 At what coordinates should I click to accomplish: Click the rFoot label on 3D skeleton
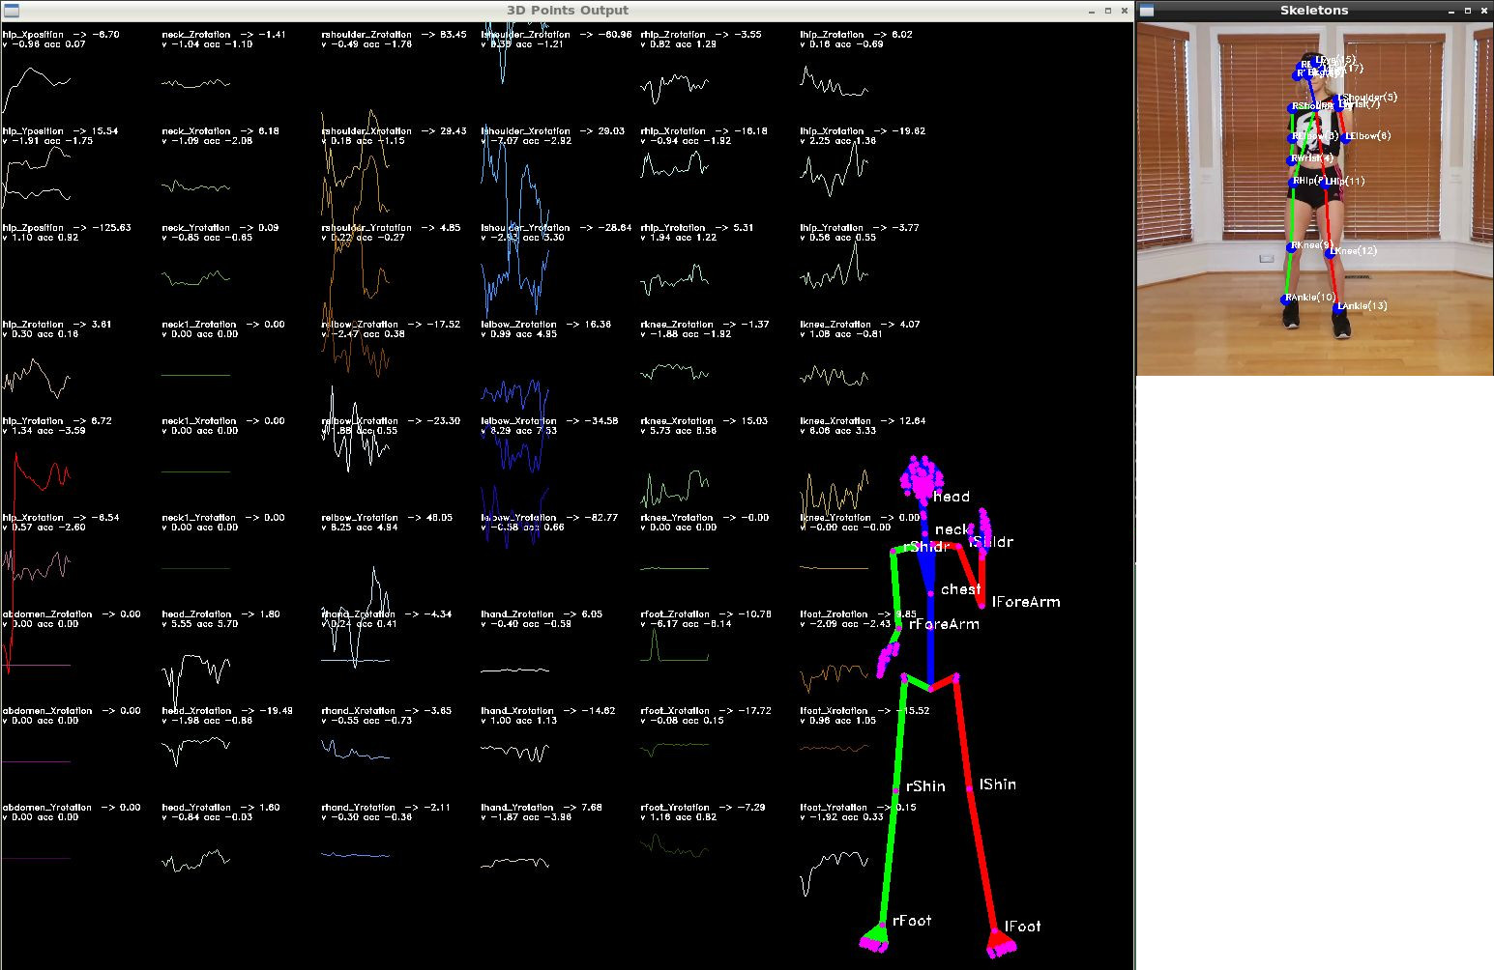point(912,921)
